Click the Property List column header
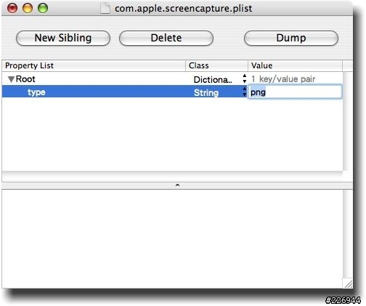The image size is (366, 306). click(94, 65)
